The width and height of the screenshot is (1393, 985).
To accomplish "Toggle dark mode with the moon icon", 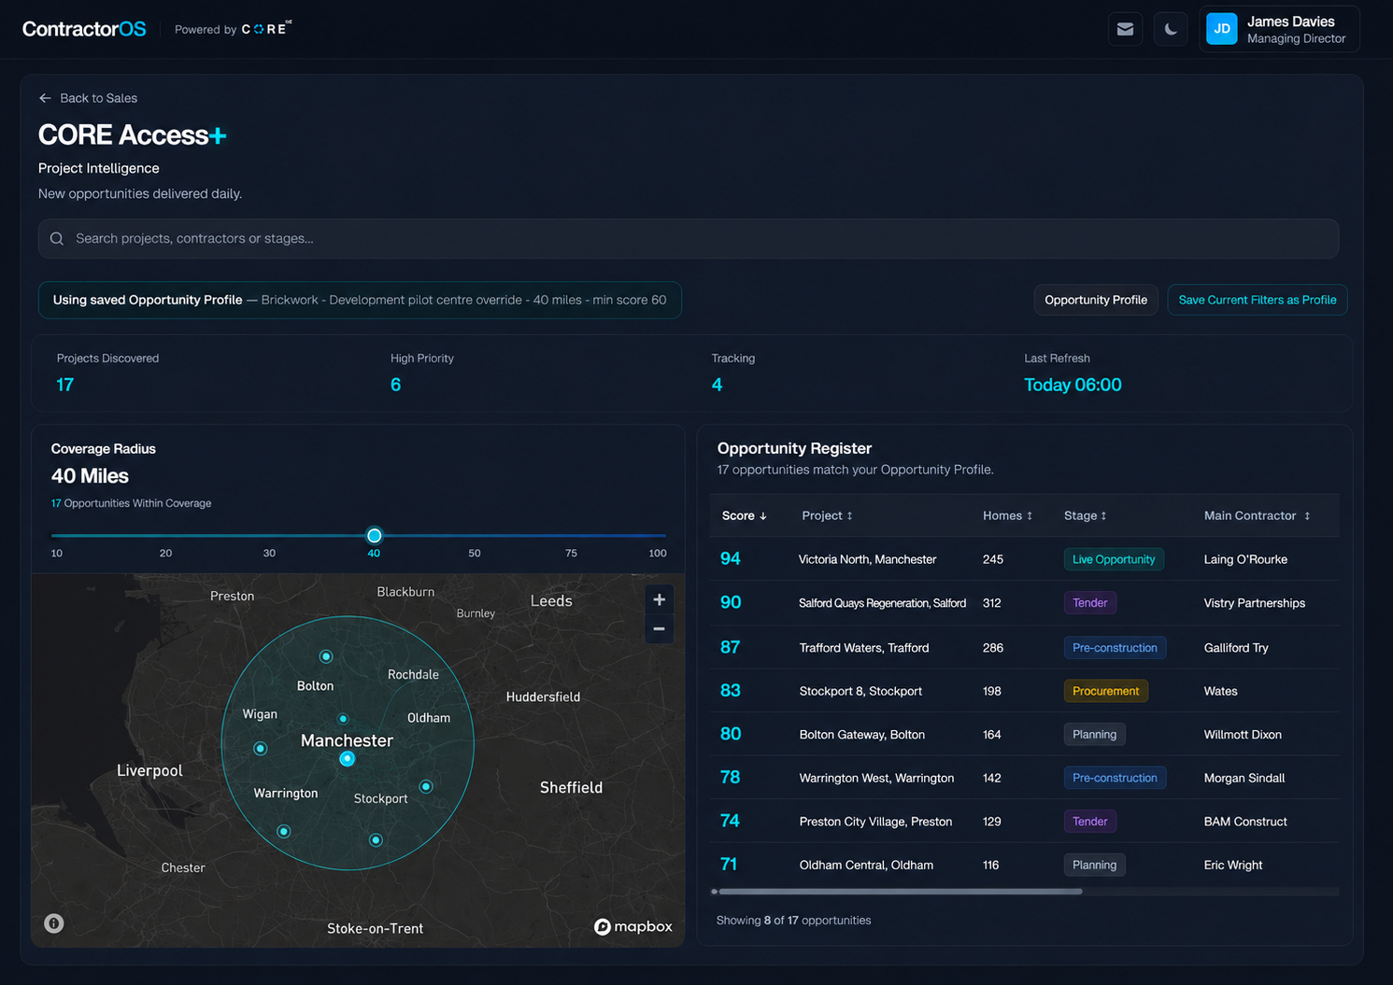I will pyautogui.click(x=1171, y=29).
